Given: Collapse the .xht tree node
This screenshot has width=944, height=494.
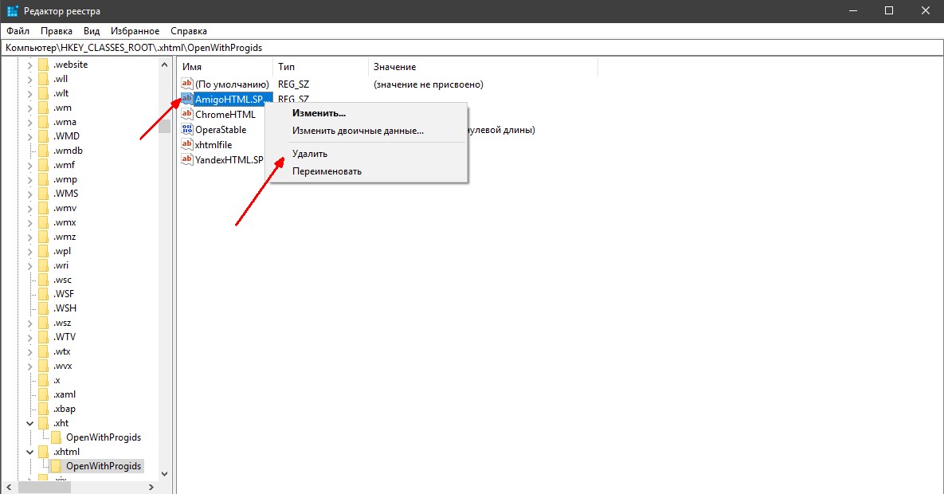Looking at the screenshot, I should (29, 423).
